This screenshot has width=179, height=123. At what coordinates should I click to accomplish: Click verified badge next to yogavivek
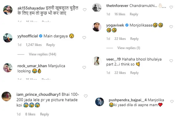[x=127, y=25]
